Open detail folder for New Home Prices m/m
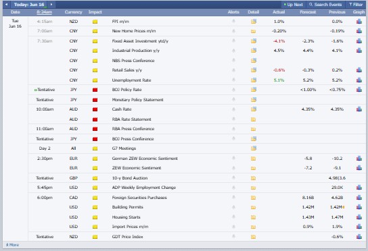The height and width of the screenshot is (251, 368). (x=253, y=31)
